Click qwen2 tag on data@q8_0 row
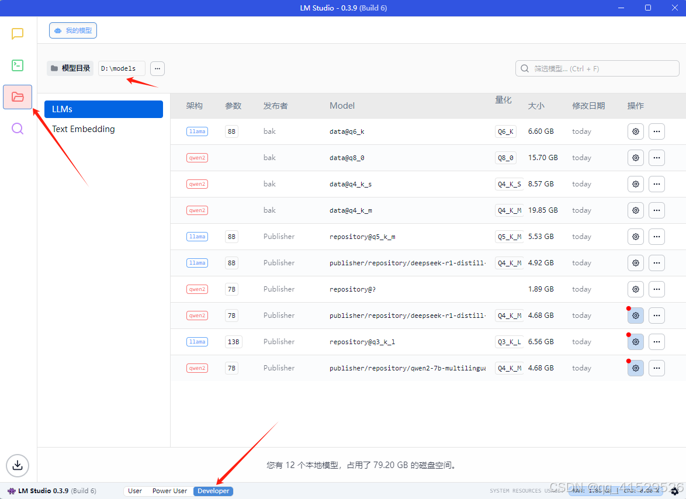Screen dimensions: 686x499 (x=198, y=158)
